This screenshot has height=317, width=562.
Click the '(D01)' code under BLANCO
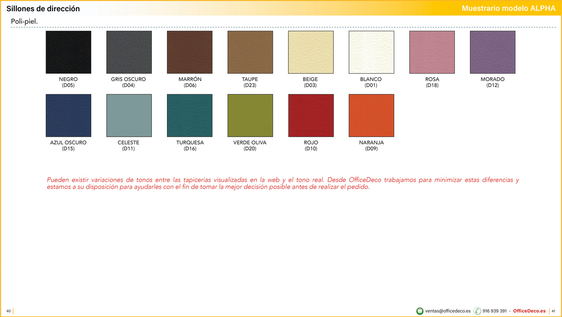pyautogui.click(x=371, y=85)
